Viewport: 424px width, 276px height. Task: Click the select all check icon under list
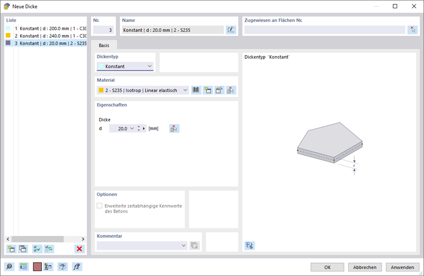tap(37, 249)
